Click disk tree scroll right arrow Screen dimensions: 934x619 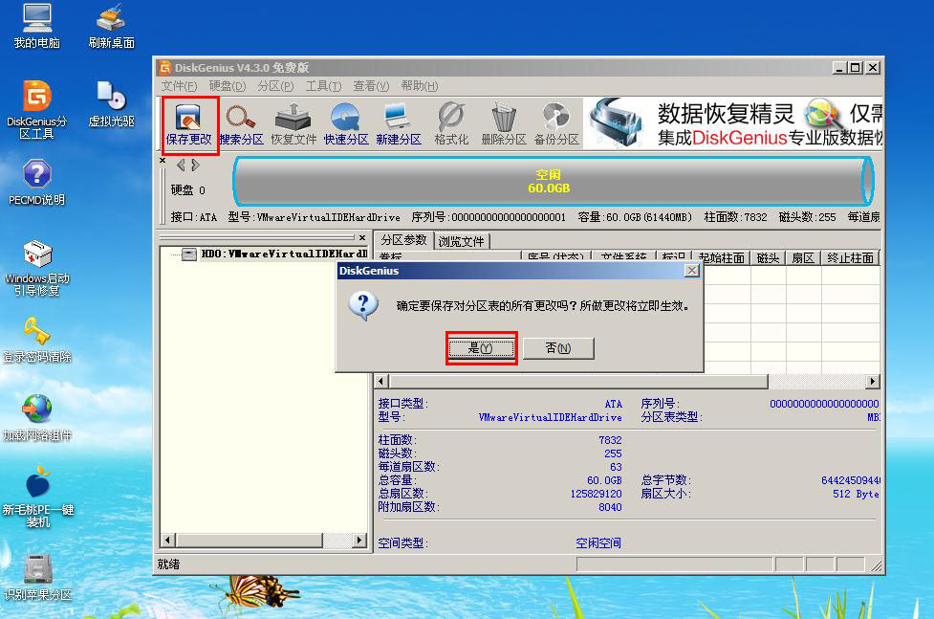click(x=359, y=541)
